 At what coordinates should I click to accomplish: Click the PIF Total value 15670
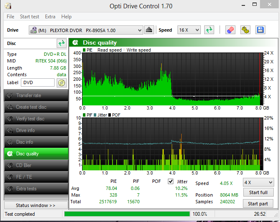coord(133,202)
